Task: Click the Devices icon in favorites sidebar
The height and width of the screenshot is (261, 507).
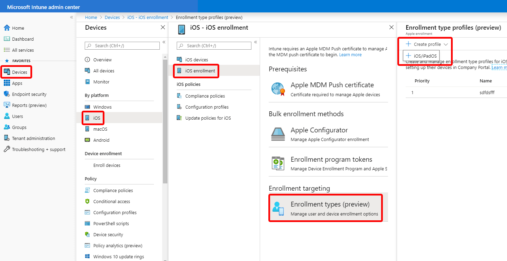Action: coord(7,72)
